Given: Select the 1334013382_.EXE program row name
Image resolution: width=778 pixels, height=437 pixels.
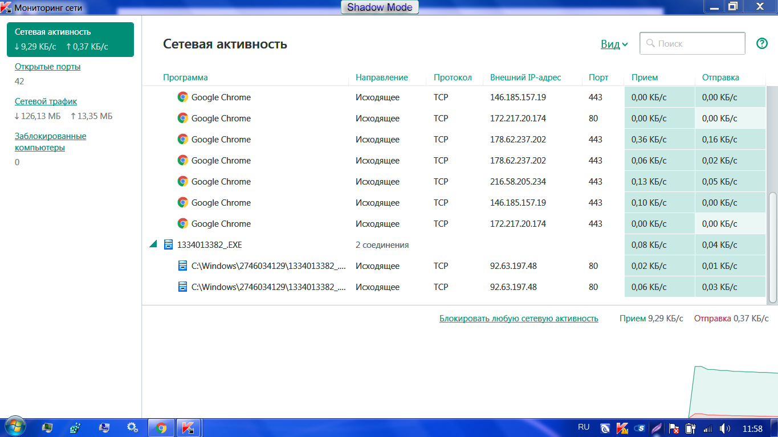Looking at the screenshot, I should coord(210,245).
